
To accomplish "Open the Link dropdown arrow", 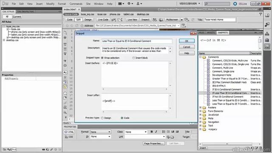I will click(x=164, y=137).
